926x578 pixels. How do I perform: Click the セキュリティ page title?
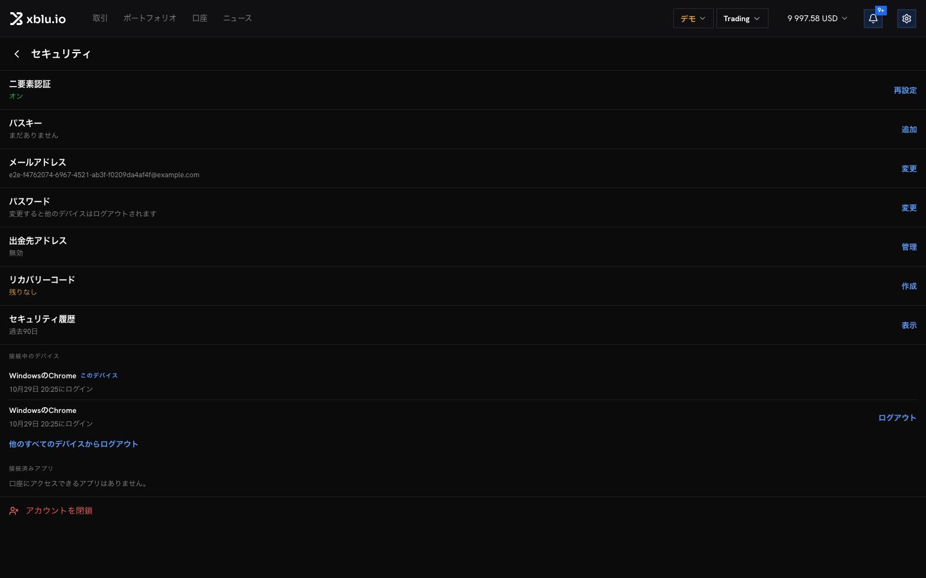[x=61, y=54]
